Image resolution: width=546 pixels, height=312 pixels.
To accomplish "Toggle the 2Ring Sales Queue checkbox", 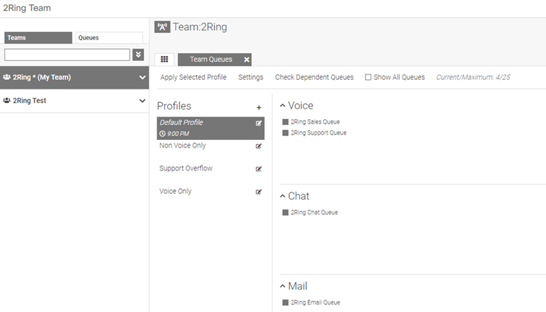I will pyautogui.click(x=285, y=122).
